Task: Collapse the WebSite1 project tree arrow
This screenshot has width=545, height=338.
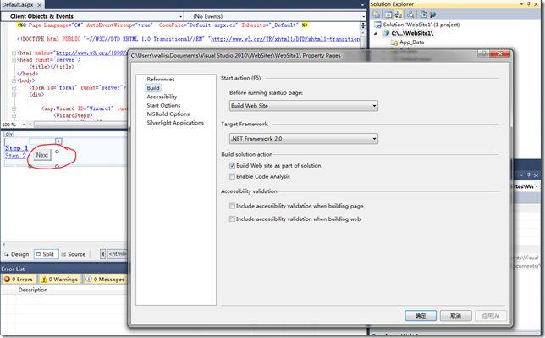Action: coord(376,33)
